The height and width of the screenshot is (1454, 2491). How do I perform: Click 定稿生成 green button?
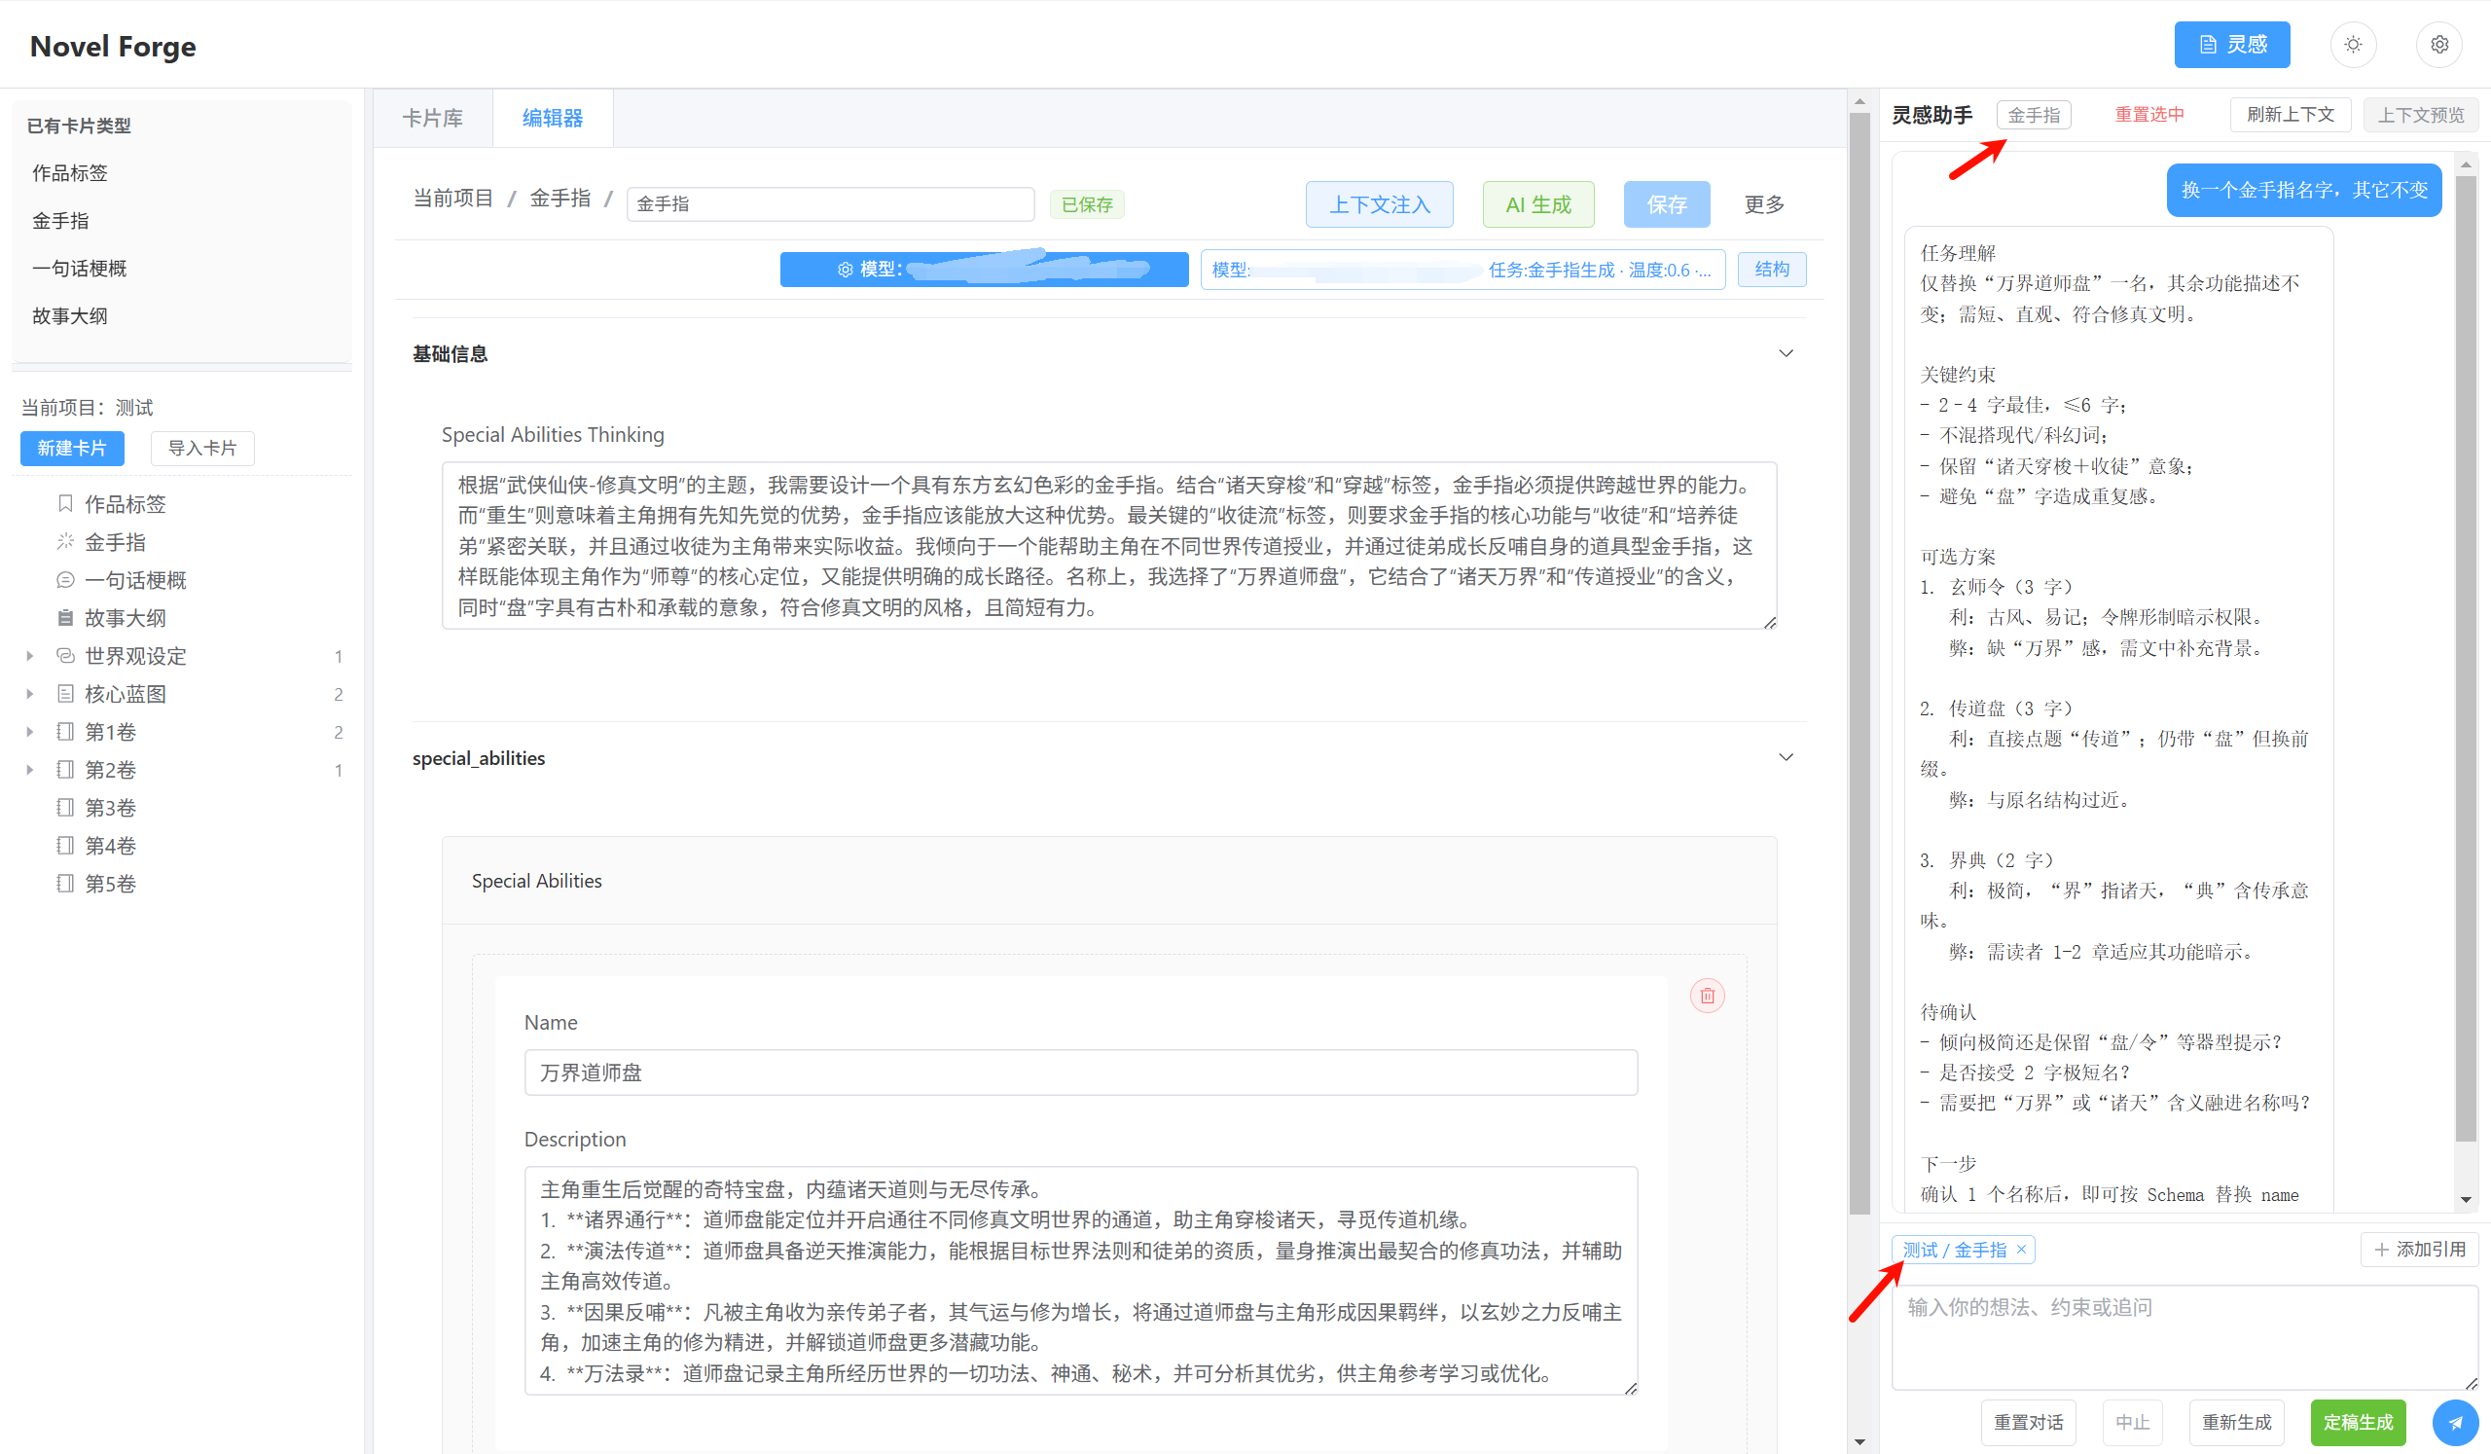pos(2358,1422)
